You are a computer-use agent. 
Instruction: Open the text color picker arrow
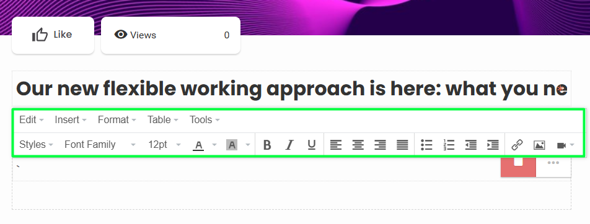click(x=214, y=145)
